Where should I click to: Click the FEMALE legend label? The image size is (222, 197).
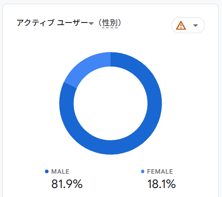tap(160, 171)
